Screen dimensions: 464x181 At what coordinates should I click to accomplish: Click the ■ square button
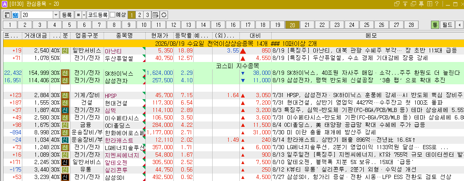pyautogui.click(x=78, y=15)
